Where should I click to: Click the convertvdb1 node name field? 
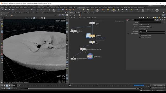(x=144, y=20)
